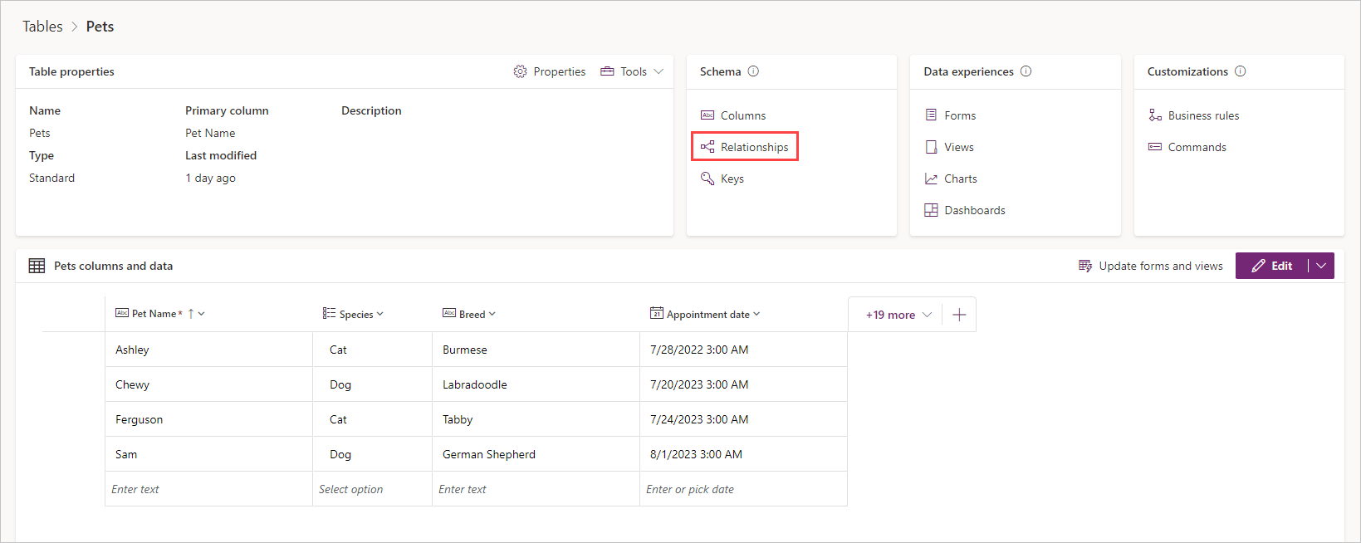This screenshot has width=1361, height=543.
Task: Click the Enter text field under Pet Name
Action: pyautogui.click(x=208, y=489)
